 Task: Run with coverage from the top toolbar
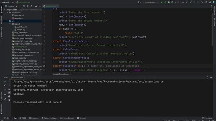169,2
